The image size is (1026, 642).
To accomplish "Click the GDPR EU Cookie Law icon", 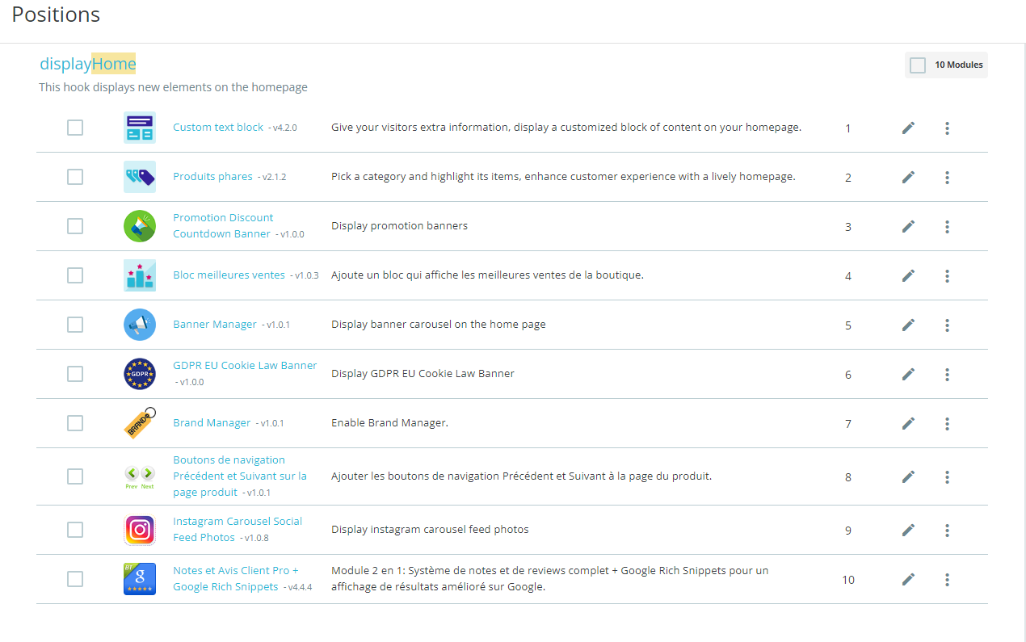I will pos(140,374).
